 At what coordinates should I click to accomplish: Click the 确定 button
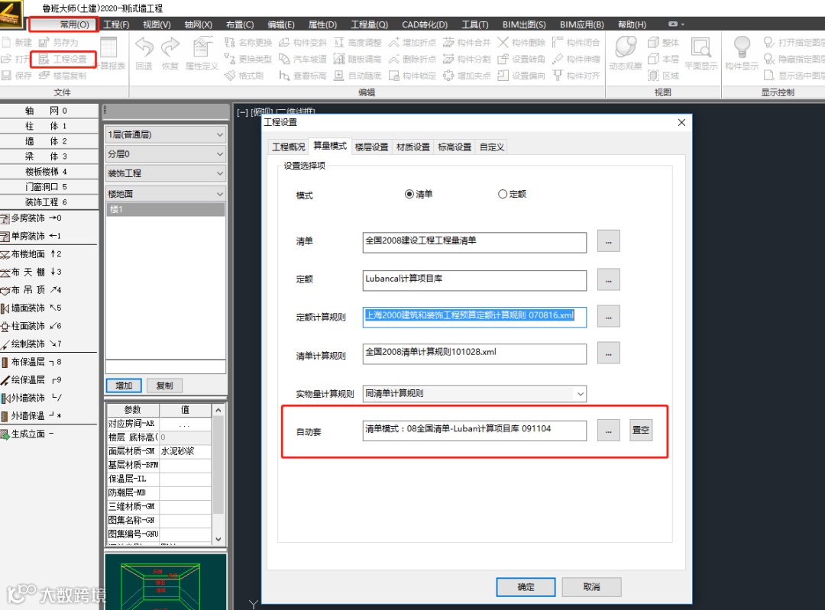[526, 587]
